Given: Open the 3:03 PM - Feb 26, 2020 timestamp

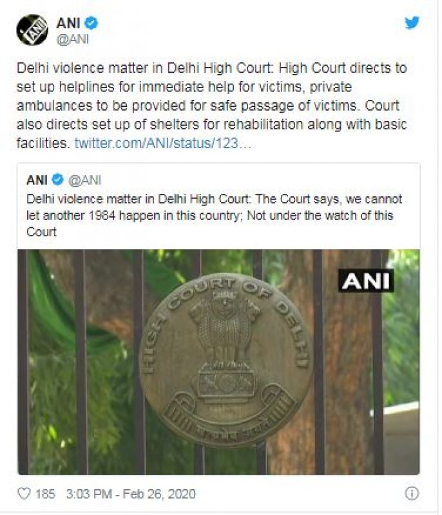Looking at the screenshot, I should tap(131, 494).
